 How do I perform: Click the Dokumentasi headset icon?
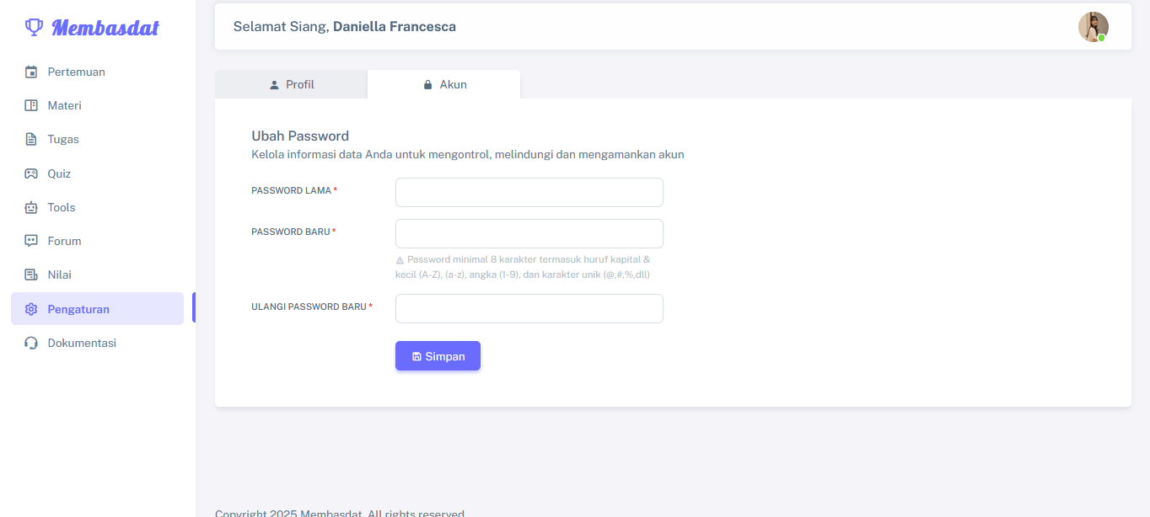pos(31,343)
